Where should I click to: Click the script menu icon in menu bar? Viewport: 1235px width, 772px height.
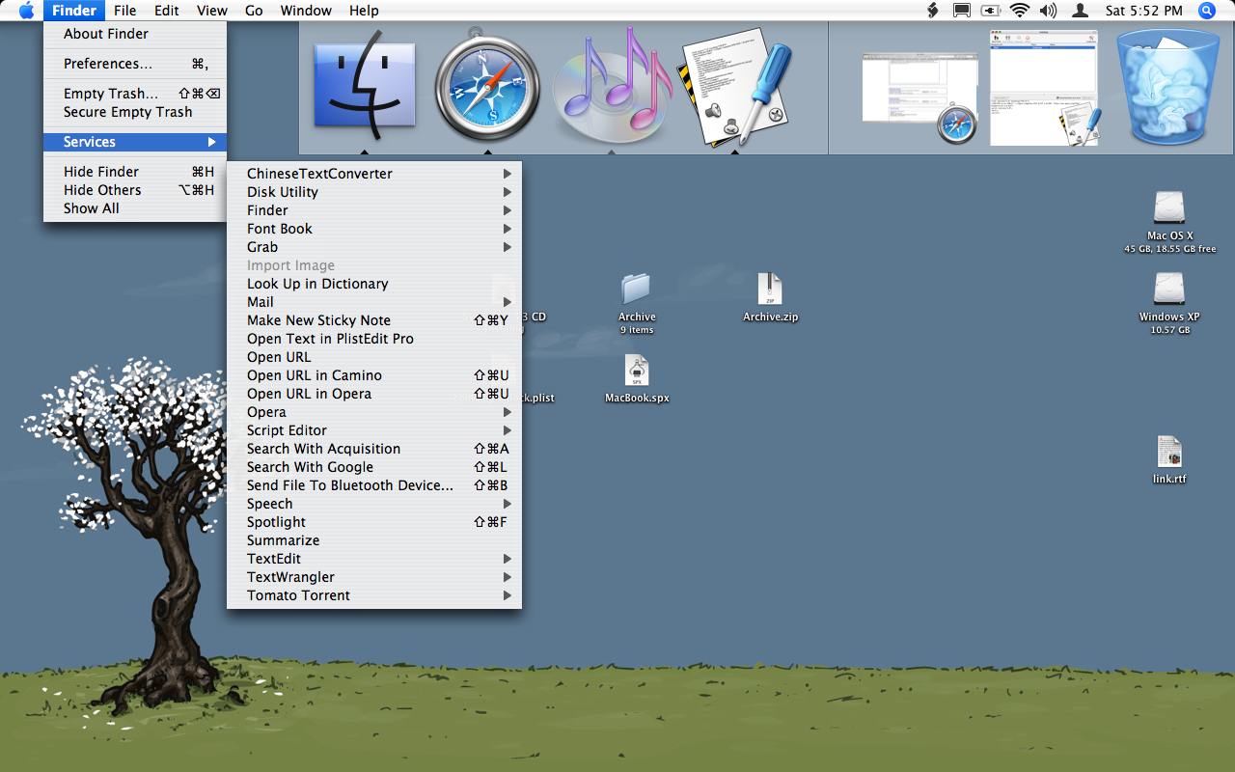(932, 11)
